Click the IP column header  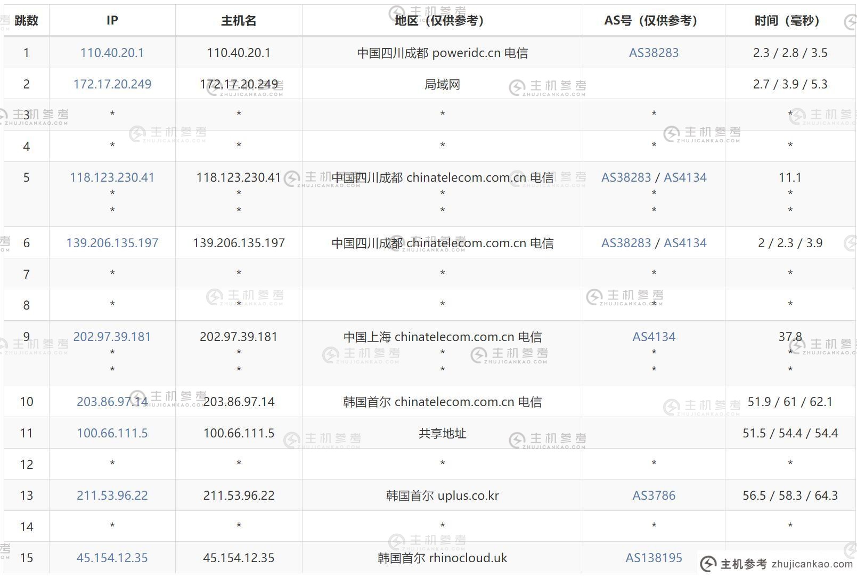click(x=112, y=20)
